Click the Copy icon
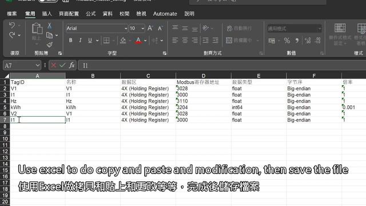 (50, 35)
